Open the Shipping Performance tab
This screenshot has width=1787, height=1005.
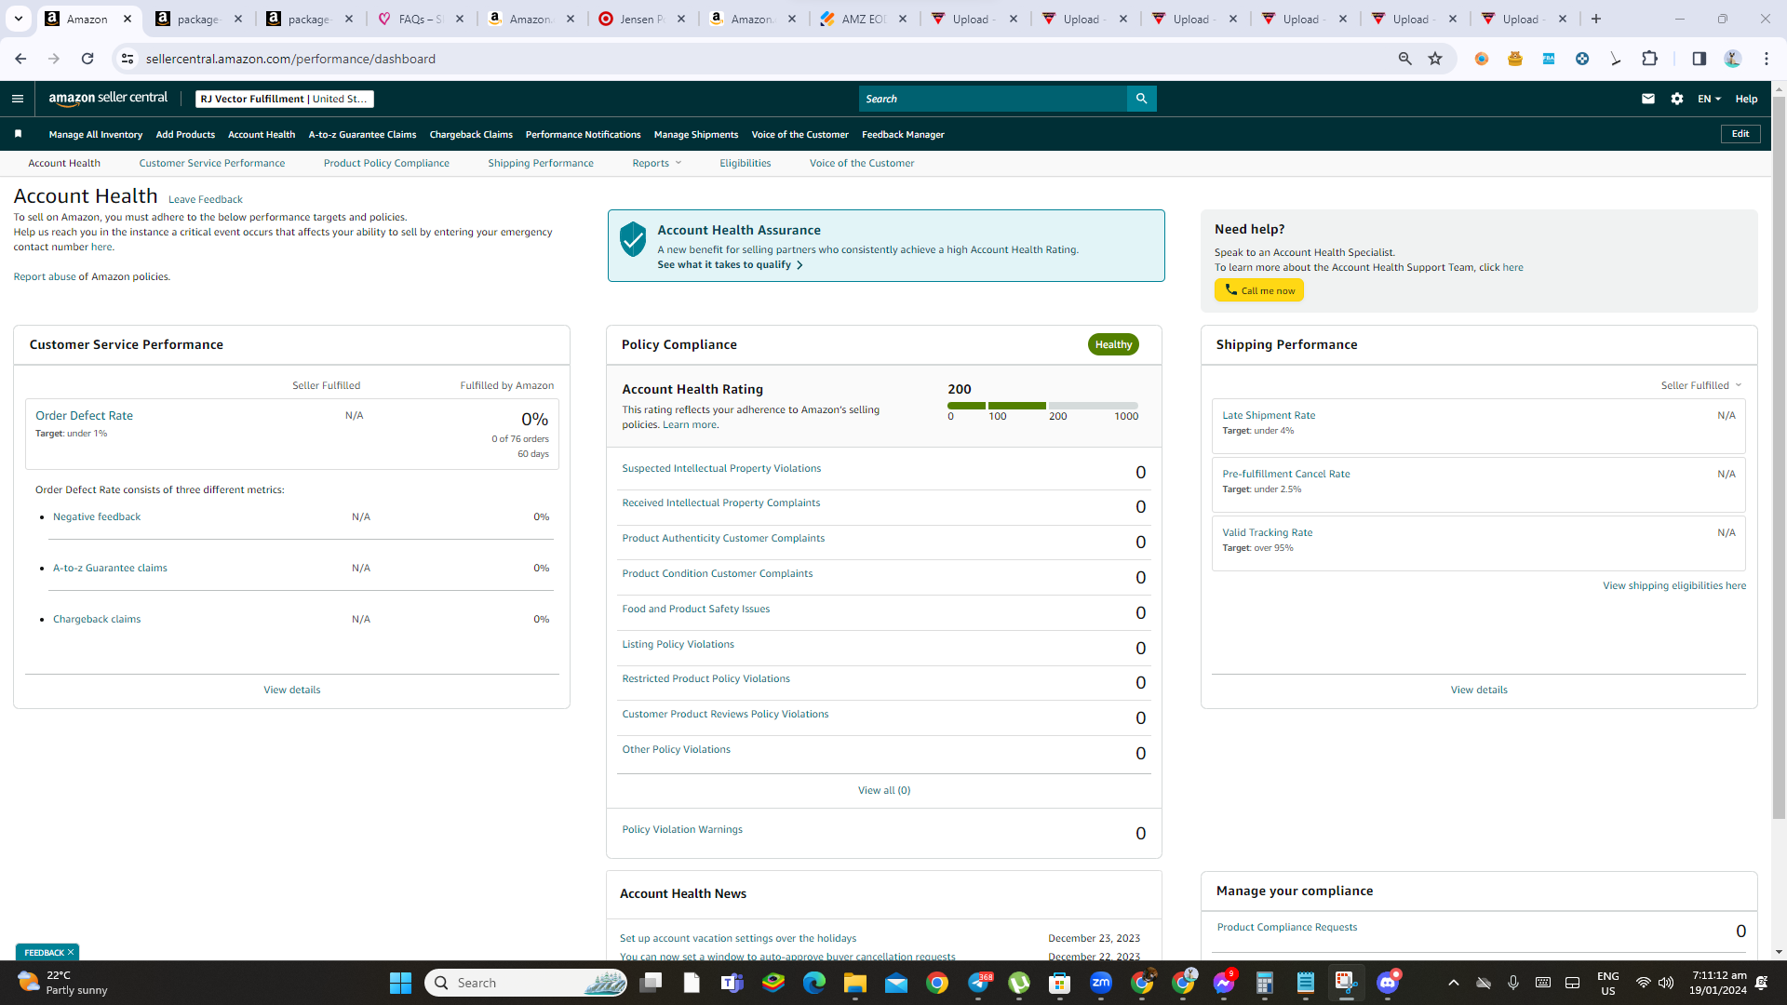tap(541, 163)
